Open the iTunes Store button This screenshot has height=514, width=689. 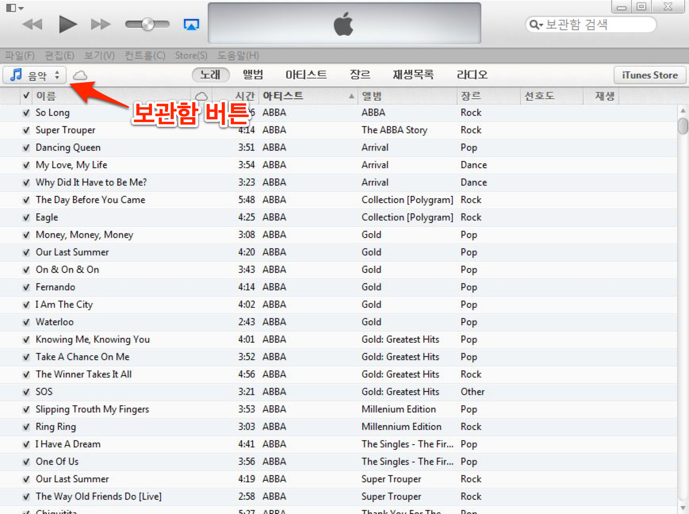pyautogui.click(x=649, y=75)
